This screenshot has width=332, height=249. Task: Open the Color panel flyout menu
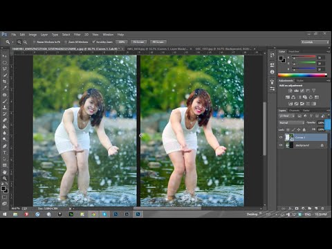tap(328, 51)
